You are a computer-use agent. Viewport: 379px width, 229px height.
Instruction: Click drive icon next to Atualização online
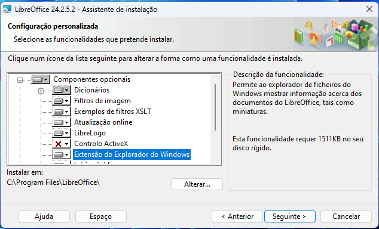pyautogui.click(x=62, y=122)
